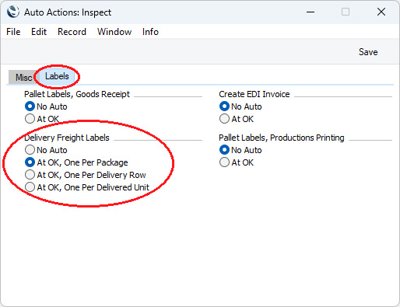Click the Delivery Freight Labels heading
The height and width of the screenshot is (307, 400).
(x=67, y=138)
